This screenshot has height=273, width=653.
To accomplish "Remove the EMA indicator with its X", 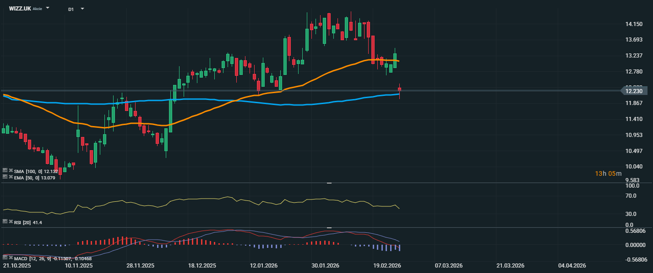I will click(x=11, y=176).
